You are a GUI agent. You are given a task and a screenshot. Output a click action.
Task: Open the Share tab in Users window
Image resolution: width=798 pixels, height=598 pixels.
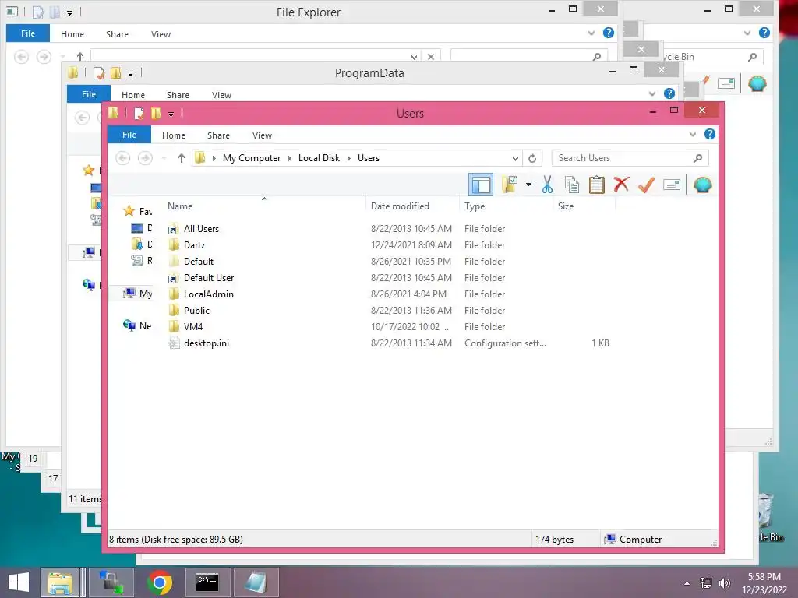(x=218, y=135)
